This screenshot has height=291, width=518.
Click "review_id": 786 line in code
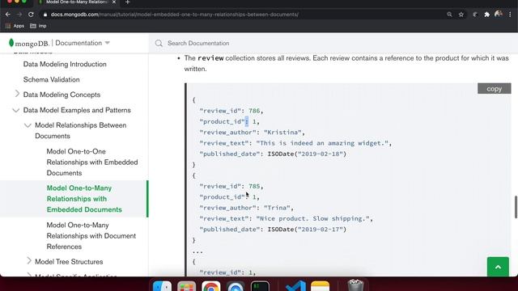231,111
